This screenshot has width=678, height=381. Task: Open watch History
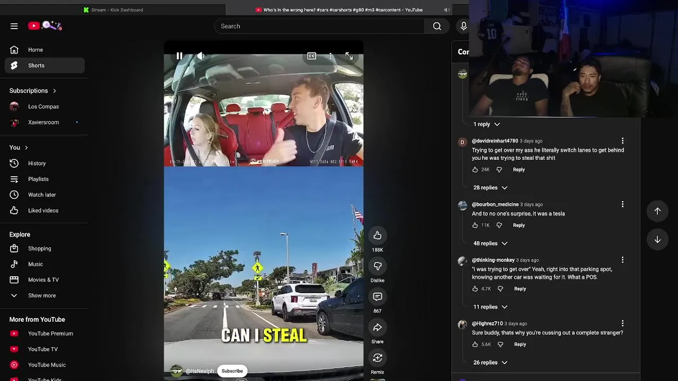(x=45, y=164)
